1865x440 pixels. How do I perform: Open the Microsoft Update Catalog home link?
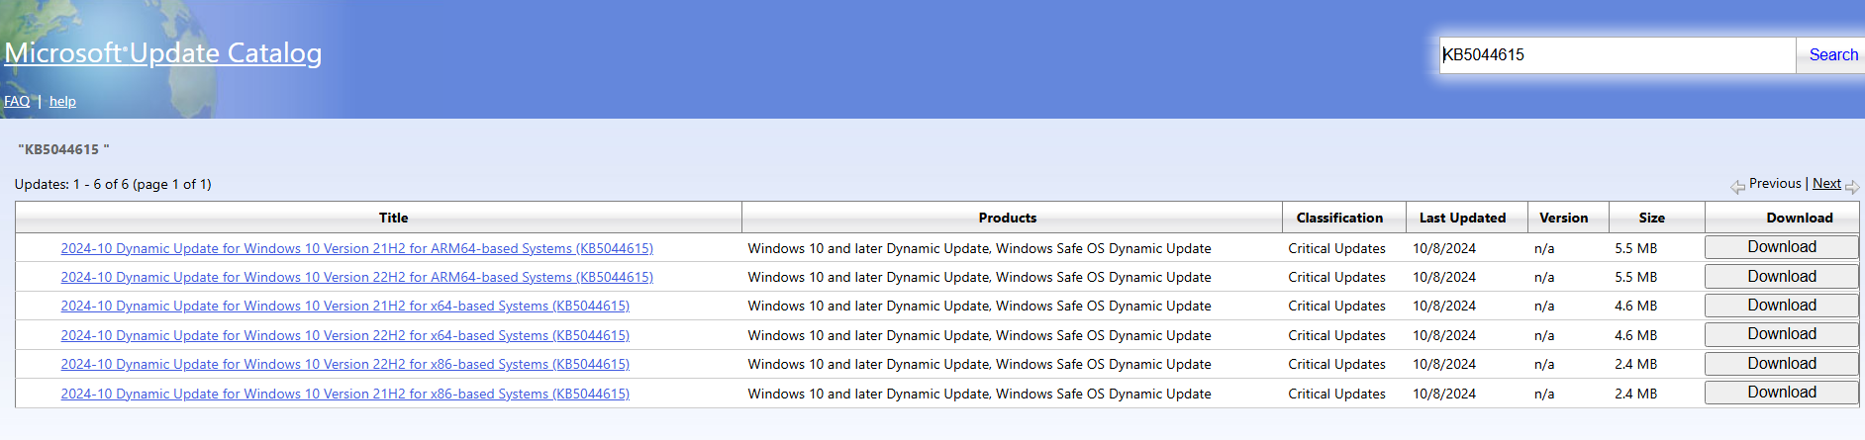[x=163, y=53]
